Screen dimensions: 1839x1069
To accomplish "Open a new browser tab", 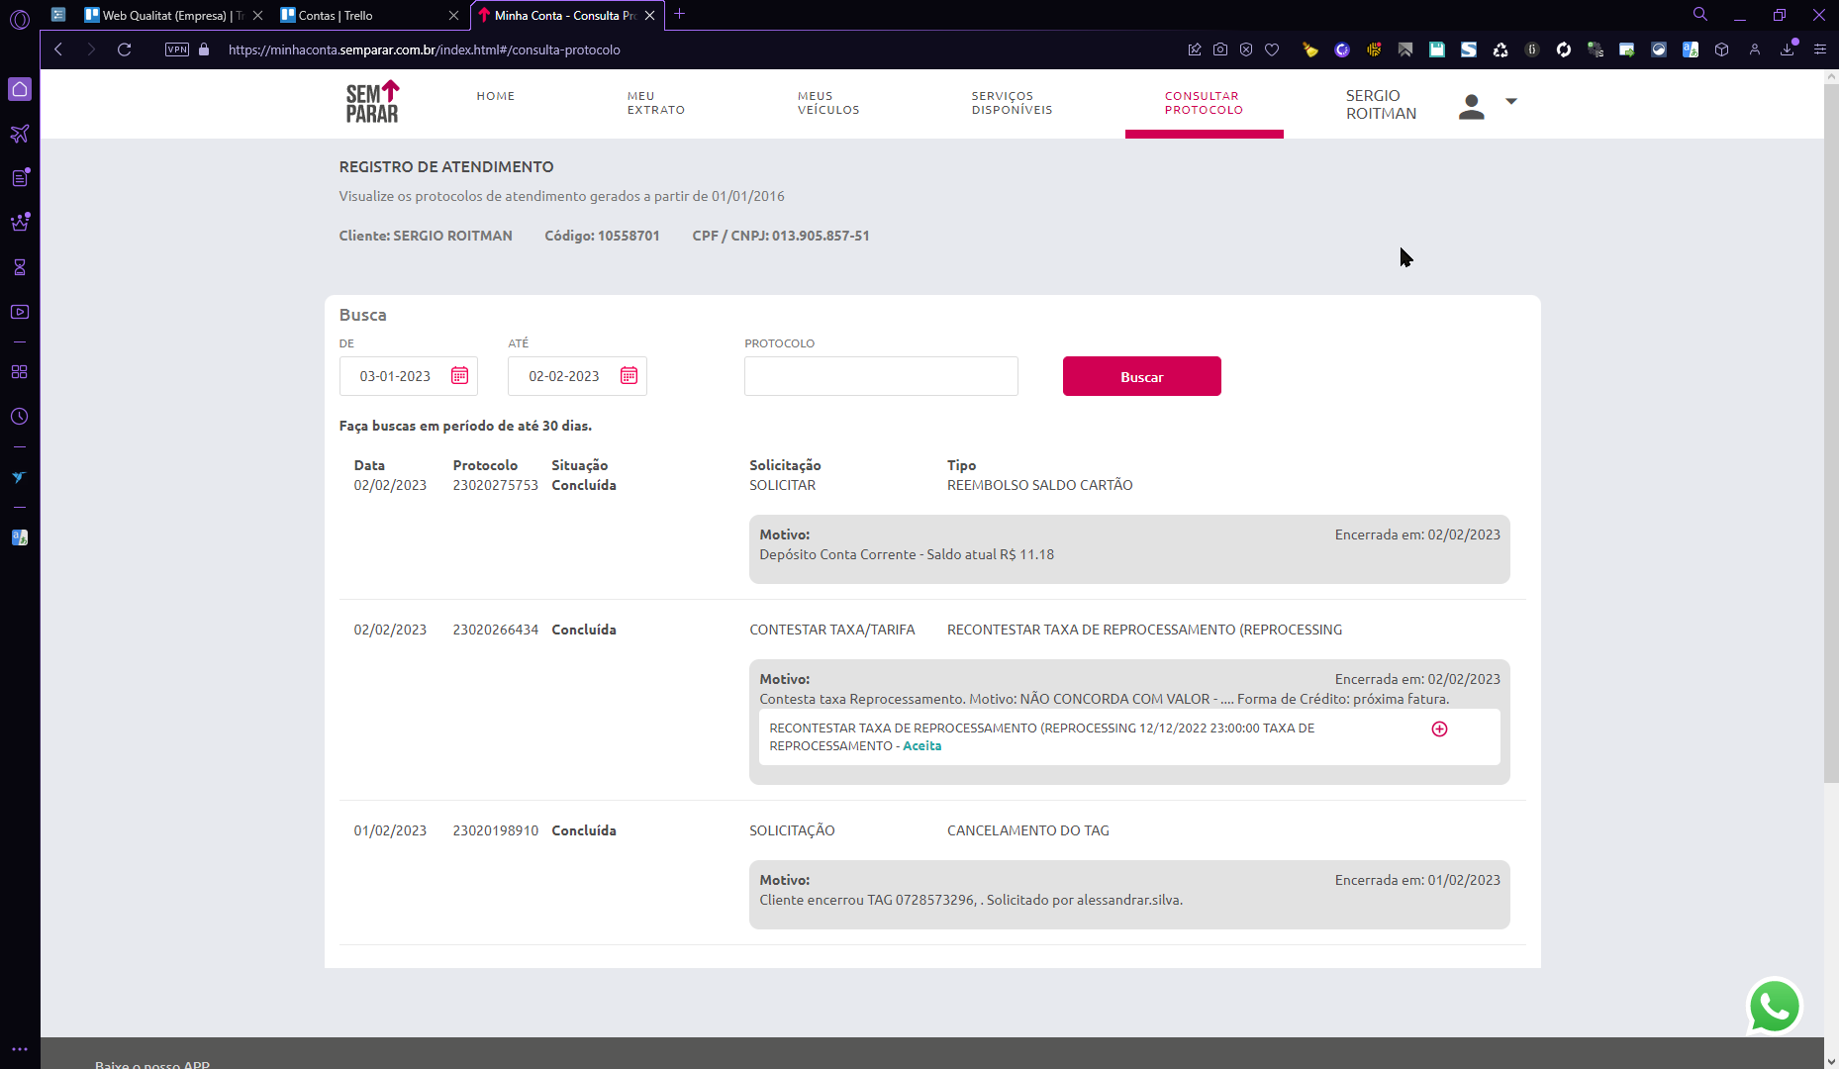I will click(679, 15).
